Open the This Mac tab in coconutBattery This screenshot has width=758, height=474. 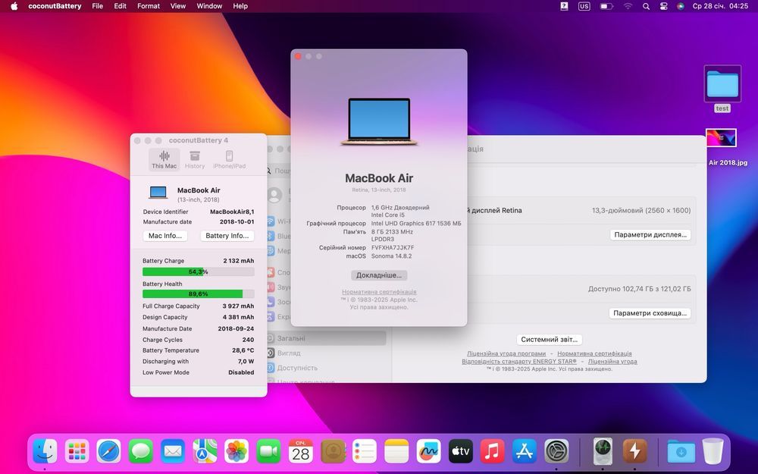(x=164, y=159)
